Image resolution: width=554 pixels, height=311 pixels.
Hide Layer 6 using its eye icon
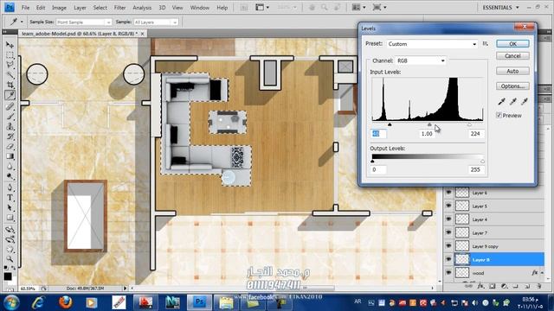click(x=448, y=193)
